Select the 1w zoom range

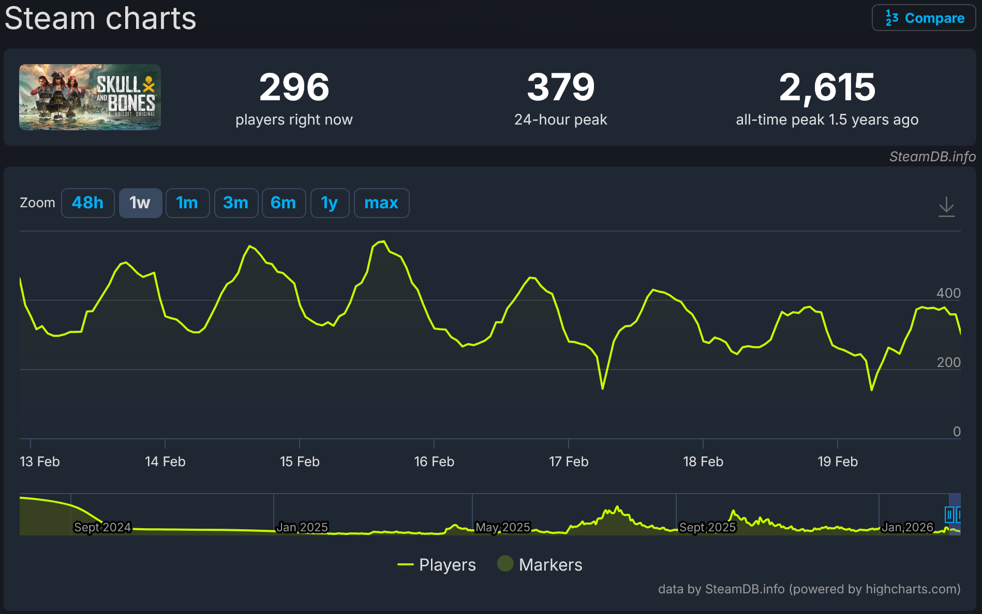140,203
